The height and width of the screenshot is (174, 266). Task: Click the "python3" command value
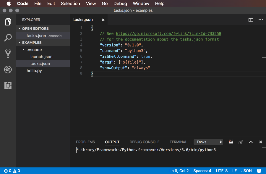(135, 51)
